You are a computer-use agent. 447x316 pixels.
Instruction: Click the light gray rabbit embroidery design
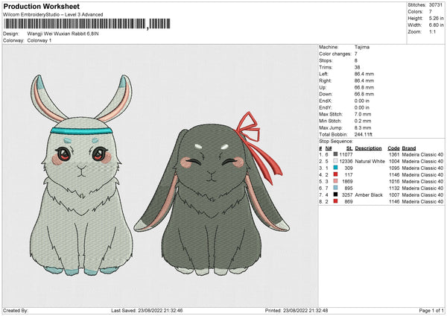(x=81, y=175)
